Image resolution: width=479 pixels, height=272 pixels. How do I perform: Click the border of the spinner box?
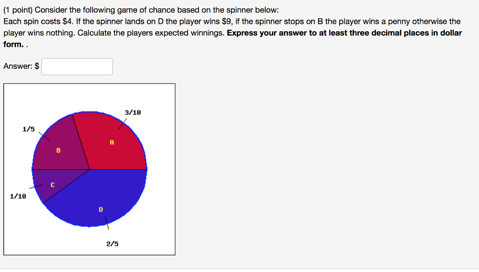coord(89,83)
